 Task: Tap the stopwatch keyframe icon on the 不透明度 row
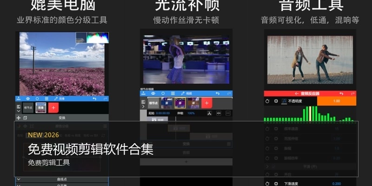click(x=267, y=101)
